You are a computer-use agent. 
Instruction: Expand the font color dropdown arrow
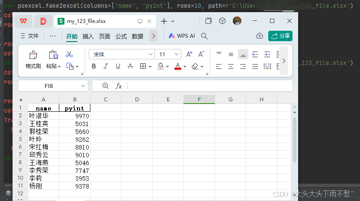click(185, 66)
